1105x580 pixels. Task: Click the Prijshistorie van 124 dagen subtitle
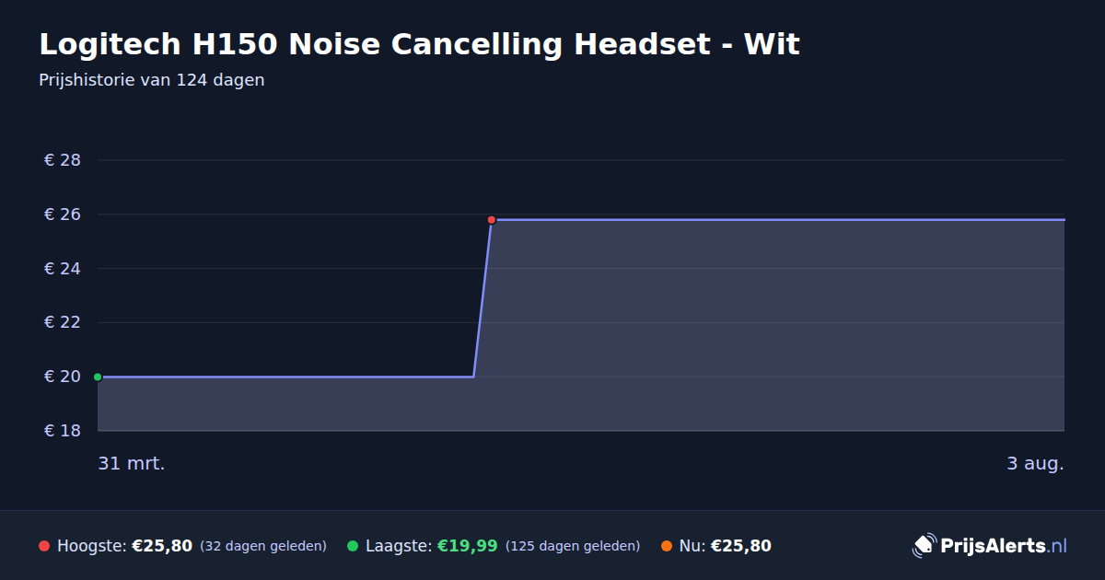point(152,80)
